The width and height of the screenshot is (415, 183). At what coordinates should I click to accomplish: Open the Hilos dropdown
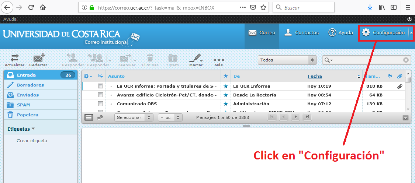(170, 117)
